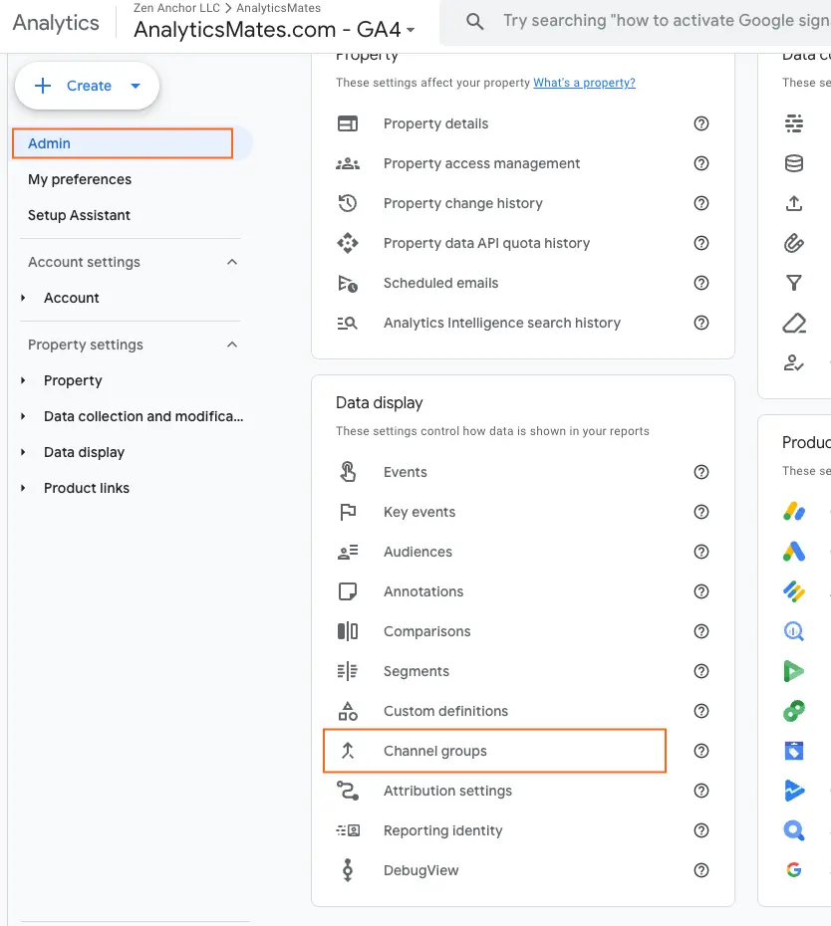
Task: Expand the Account tree item
Action: pos(23,298)
